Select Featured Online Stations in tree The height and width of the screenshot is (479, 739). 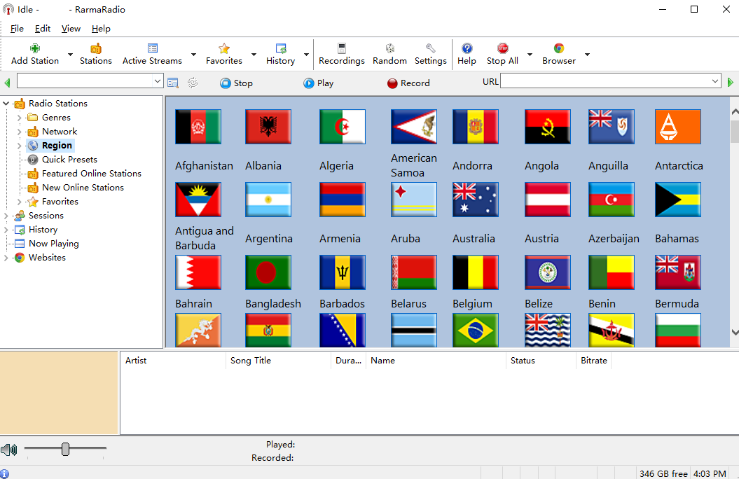pyautogui.click(x=91, y=174)
